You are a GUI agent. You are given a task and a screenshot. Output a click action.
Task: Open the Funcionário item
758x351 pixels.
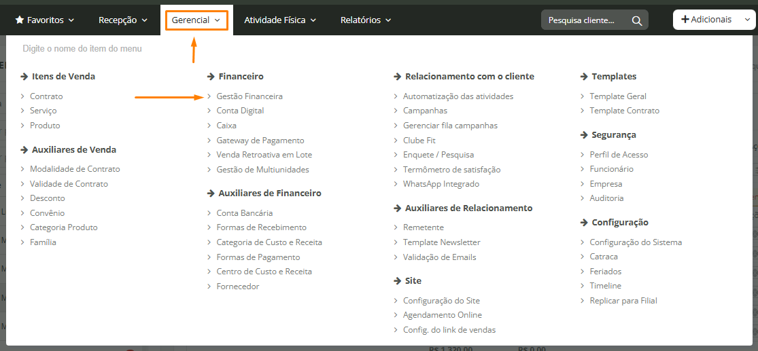coord(612,169)
